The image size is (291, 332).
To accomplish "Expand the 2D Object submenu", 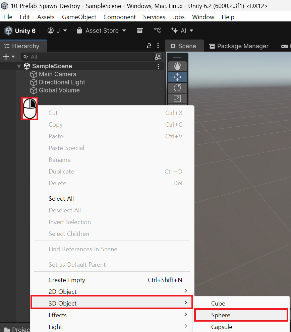I will (x=112, y=291).
